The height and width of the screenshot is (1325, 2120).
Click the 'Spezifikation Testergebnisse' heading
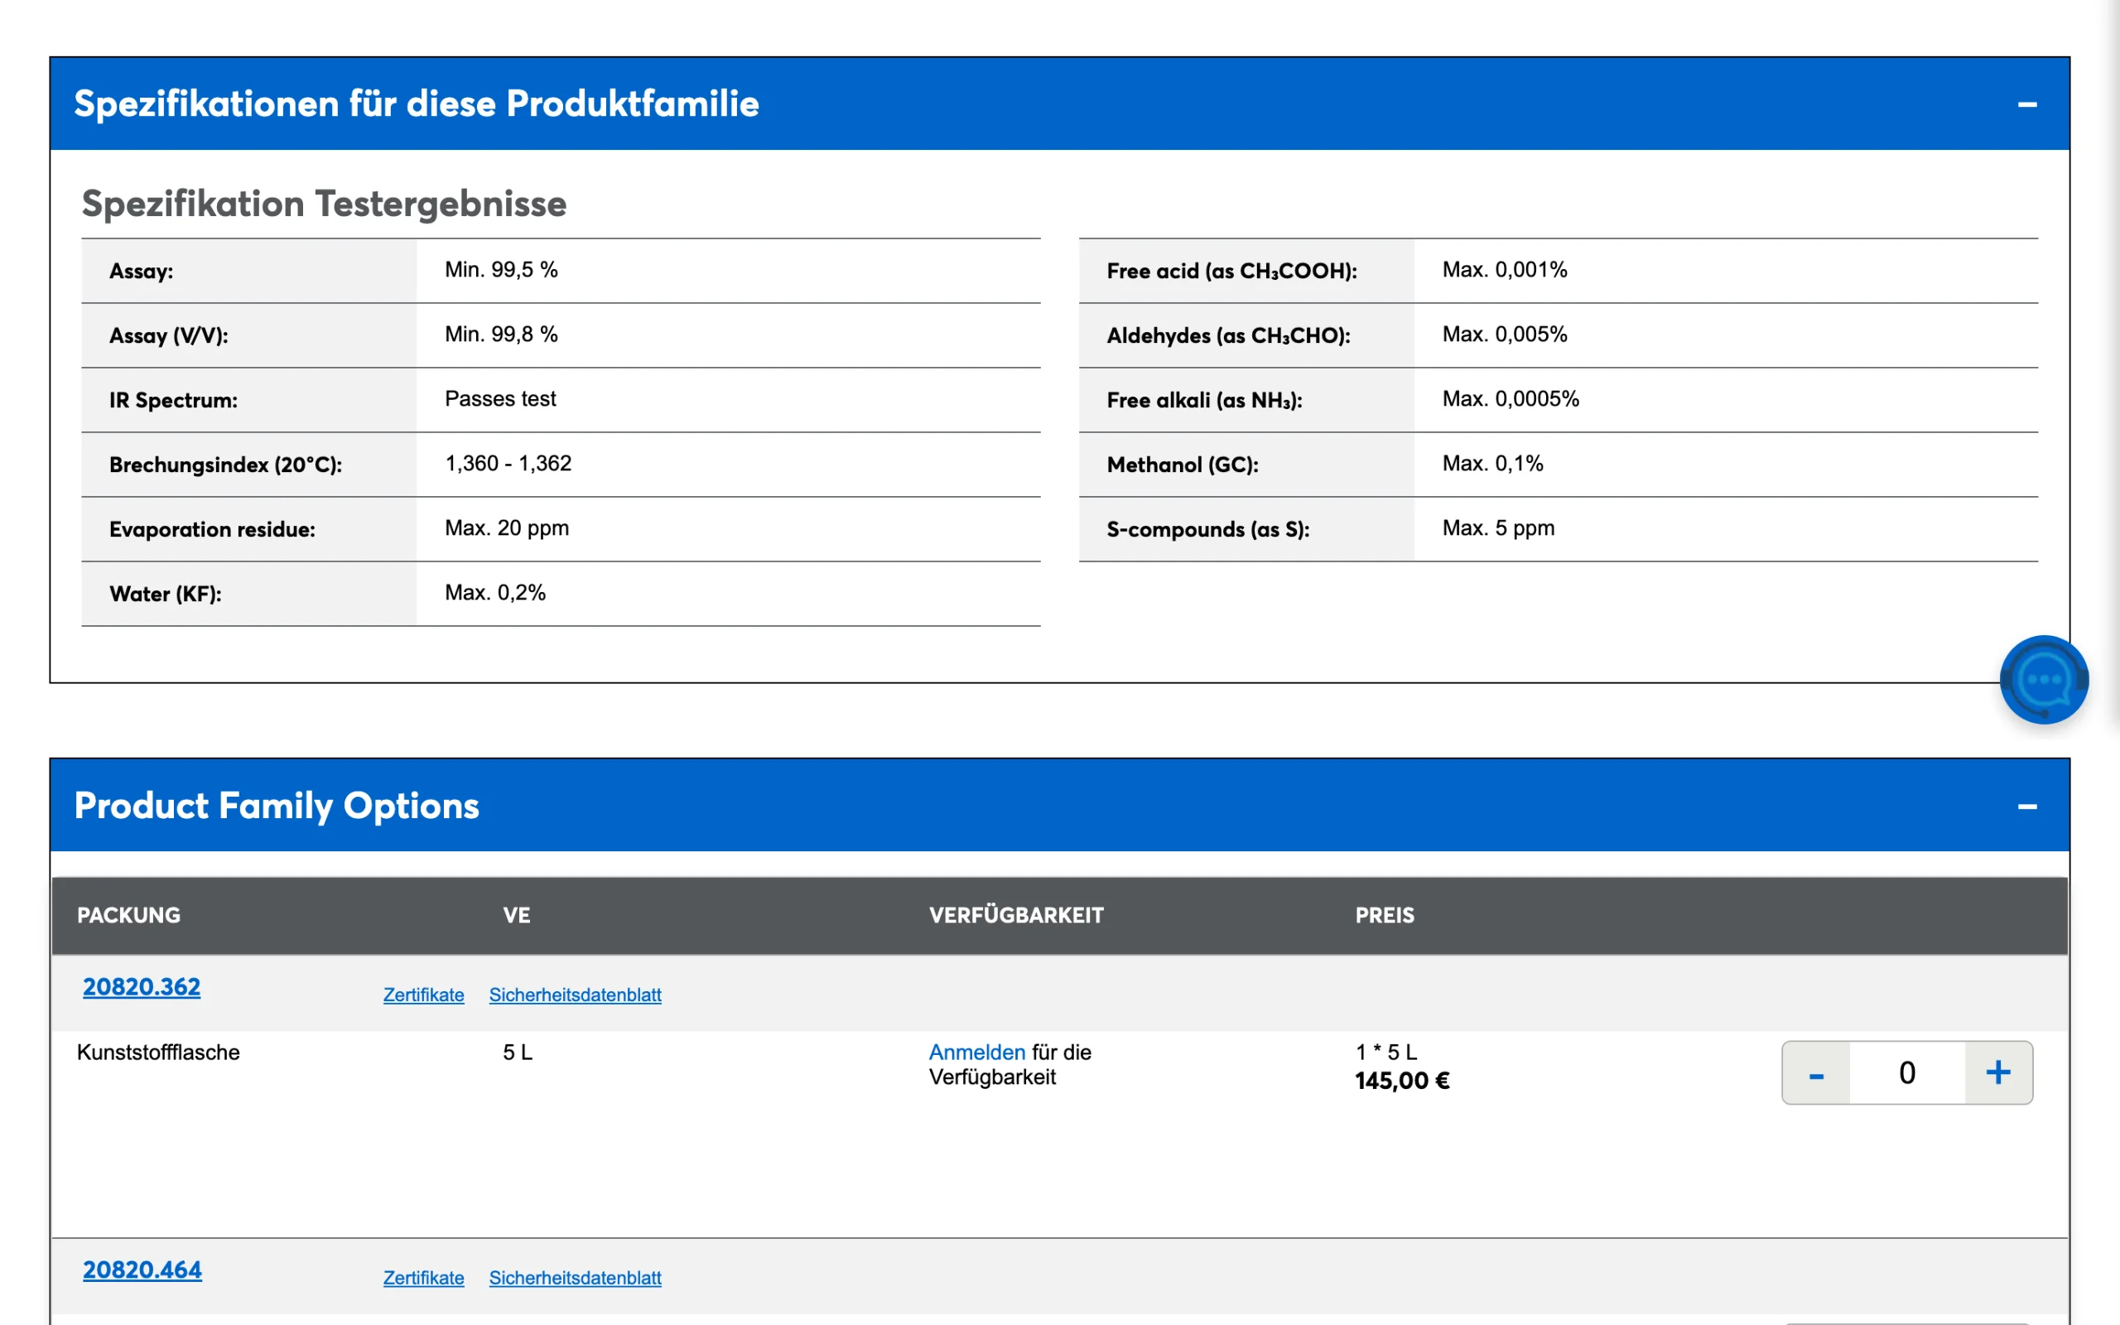[323, 205]
